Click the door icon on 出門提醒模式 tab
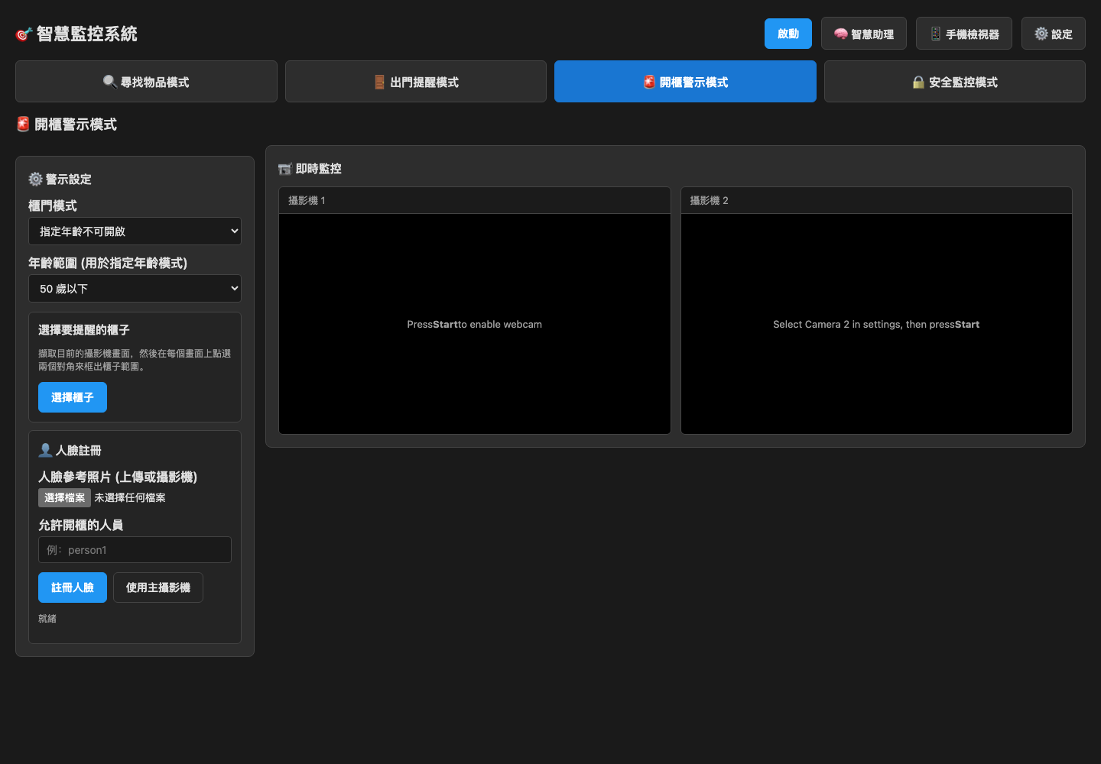Viewport: 1101px width, 764px height. pyautogui.click(x=380, y=82)
